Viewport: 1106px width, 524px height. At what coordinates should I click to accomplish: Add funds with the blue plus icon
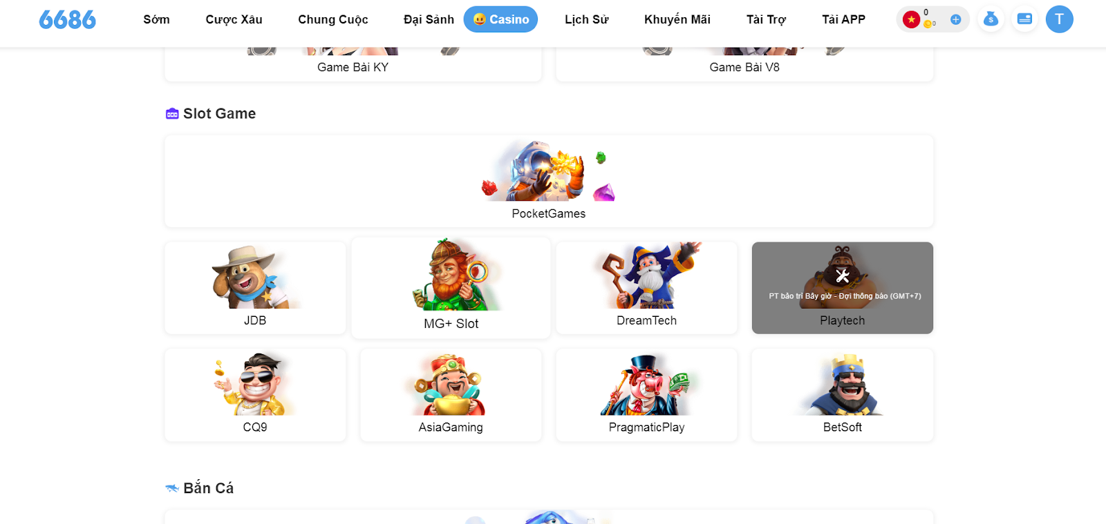coord(955,19)
